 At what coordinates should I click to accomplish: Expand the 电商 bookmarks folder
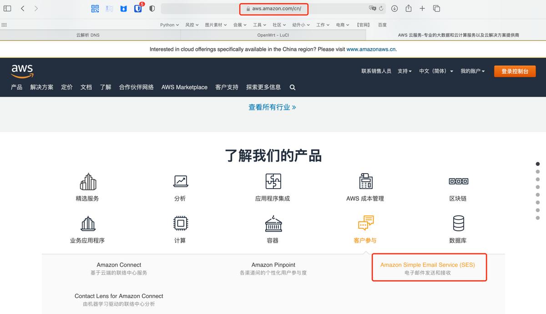coord(342,25)
